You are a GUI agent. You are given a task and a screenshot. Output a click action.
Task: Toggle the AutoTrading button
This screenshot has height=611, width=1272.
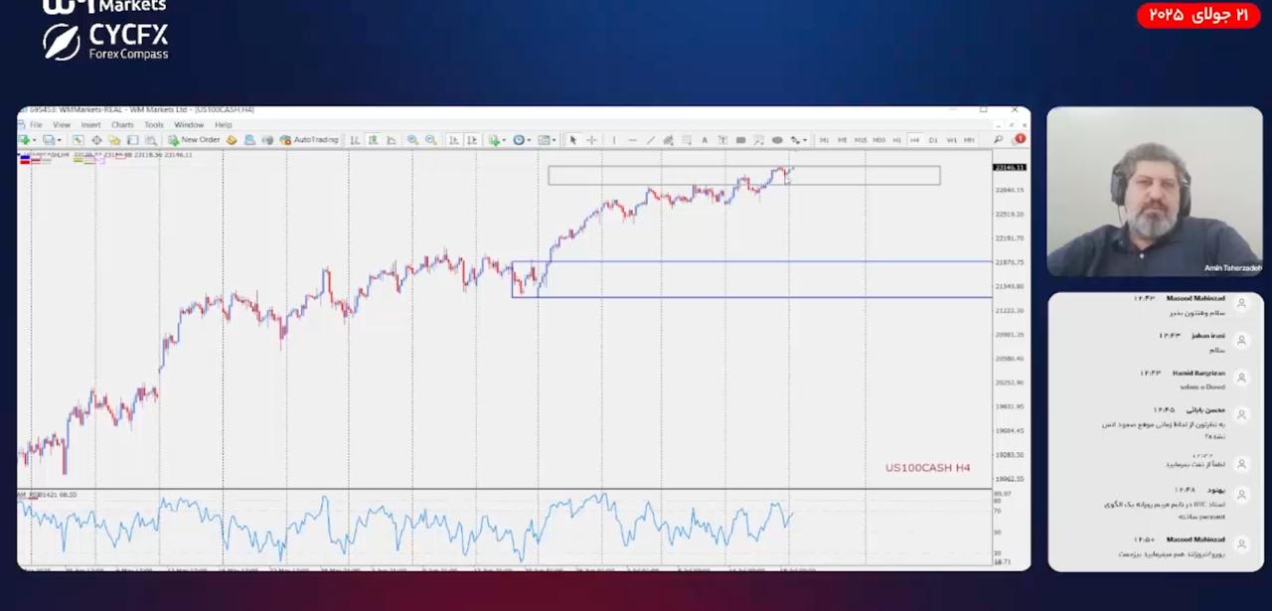309,140
